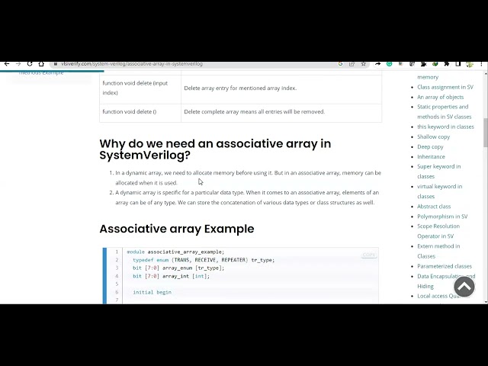Open Super keyword in classes link
Screen dimensions: 488x366
tap(439, 171)
